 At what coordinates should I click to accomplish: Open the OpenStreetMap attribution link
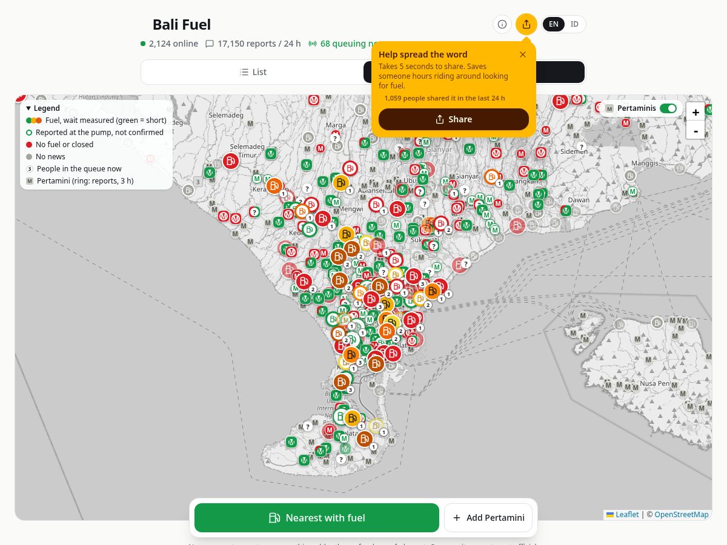pyautogui.click(x=682, y=515)
